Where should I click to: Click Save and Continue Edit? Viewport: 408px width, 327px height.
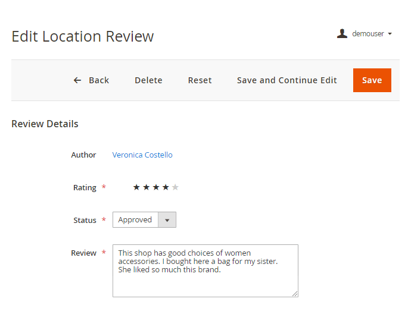click(x=286, y=80)
